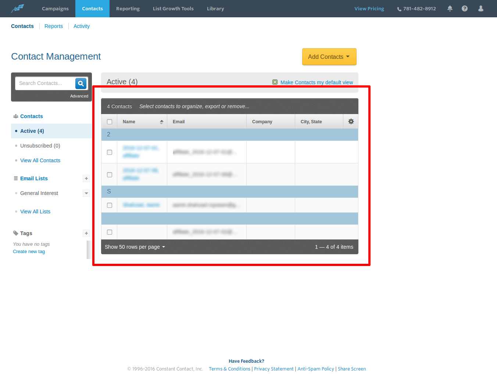This screenshot has width=497, height=376.
Task: Go to the Campaigns tab
Action: (x=55, y=8)
